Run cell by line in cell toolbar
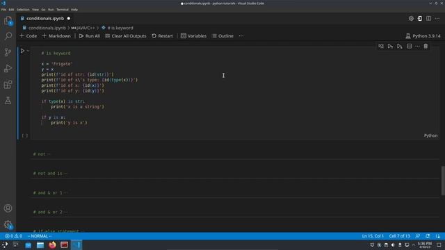This screenshot has height=250, width=445. [x=381, y=47]
